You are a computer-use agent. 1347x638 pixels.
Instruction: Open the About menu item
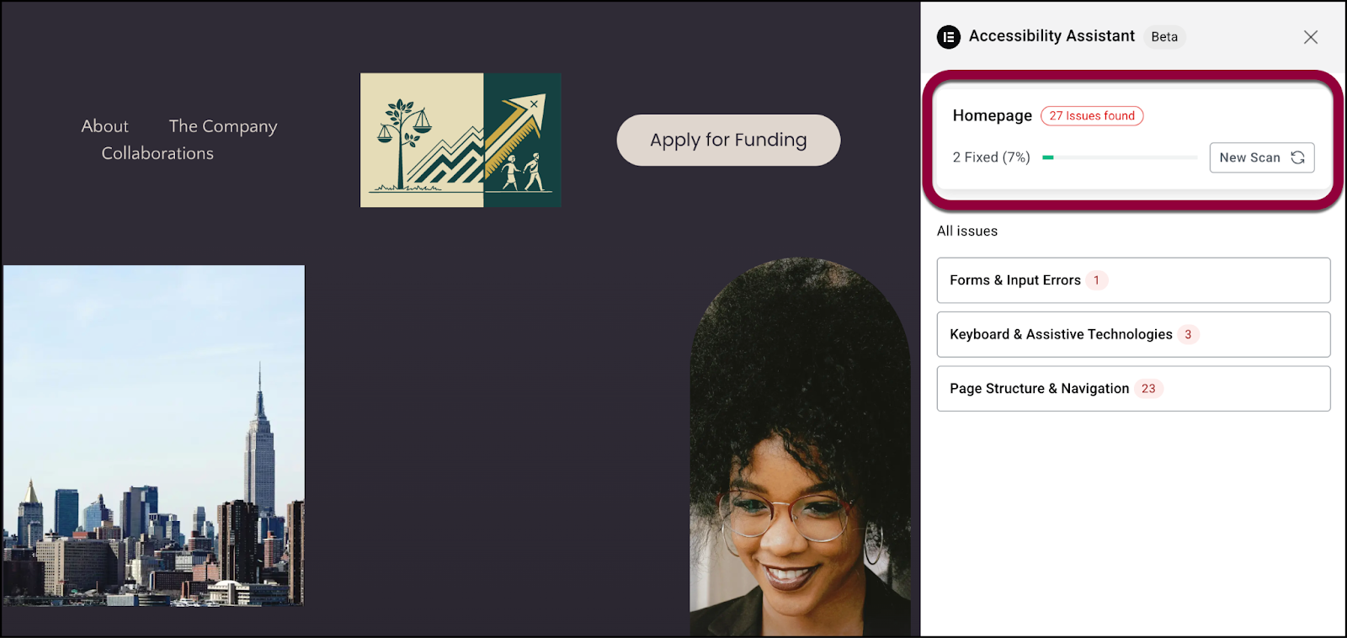[x=105, y=126]
